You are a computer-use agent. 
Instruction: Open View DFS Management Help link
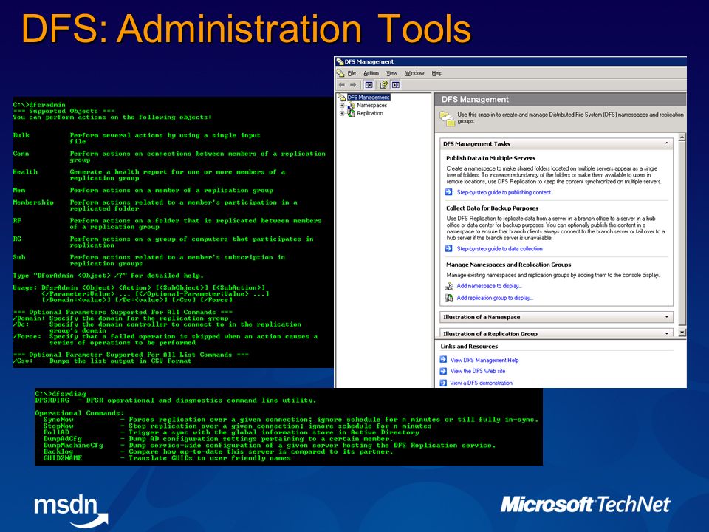pos(484,360)
